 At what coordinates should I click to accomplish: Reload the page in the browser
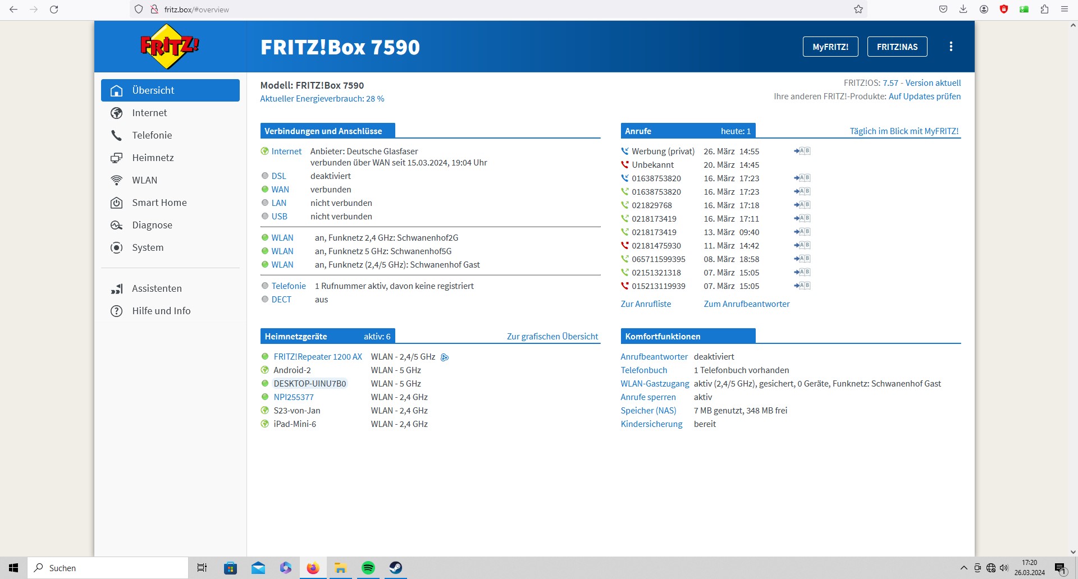54,10
